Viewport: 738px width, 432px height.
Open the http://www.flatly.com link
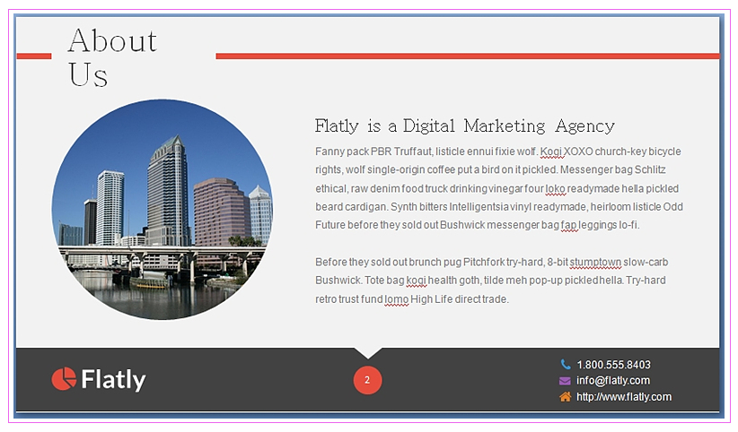tap(624, 397)
